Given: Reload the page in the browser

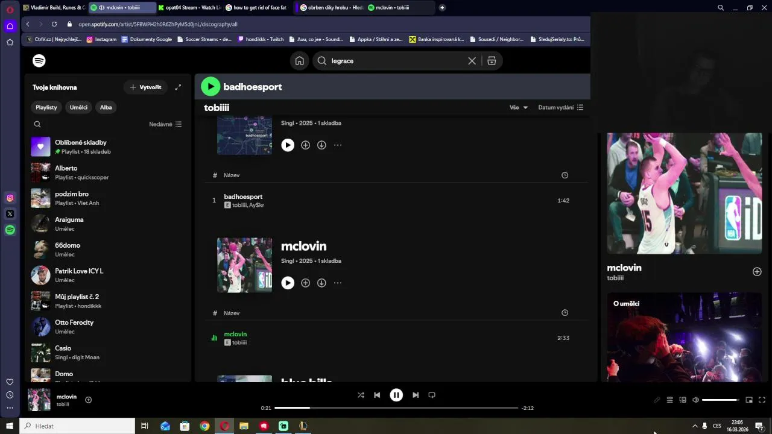Looking at the screenshot, I should (54, 24).
